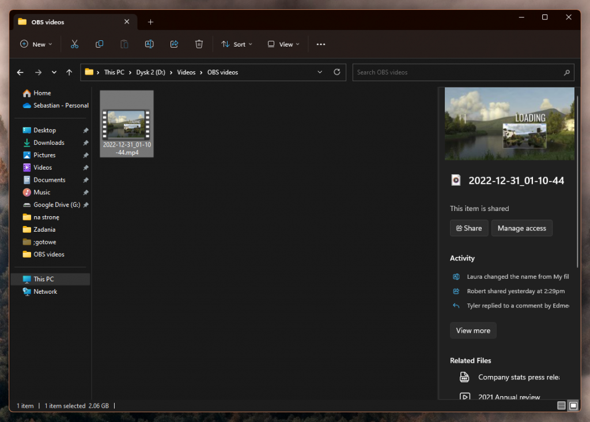The image size is (590, 422).
Task: Click the Copy icon
Action: click(x=99, y=44)
